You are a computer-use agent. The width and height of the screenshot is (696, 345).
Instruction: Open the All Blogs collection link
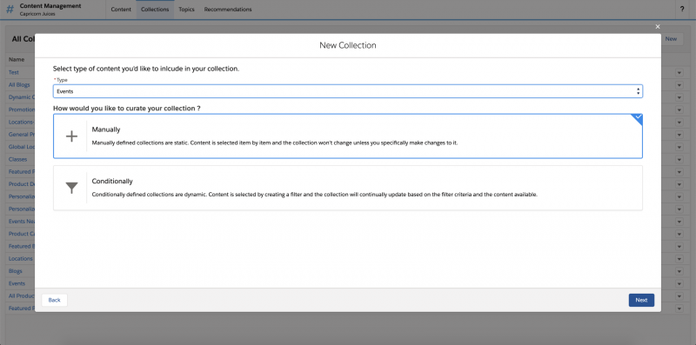point(19,84)
